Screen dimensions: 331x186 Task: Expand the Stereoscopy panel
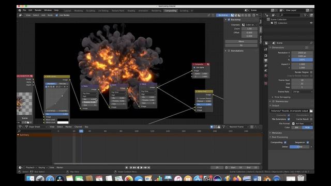pos(270,101)
